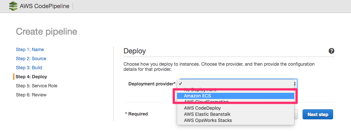This screenshot has height=131, width=351.
Task: Select the blank checked option
Action: [235, 84]
